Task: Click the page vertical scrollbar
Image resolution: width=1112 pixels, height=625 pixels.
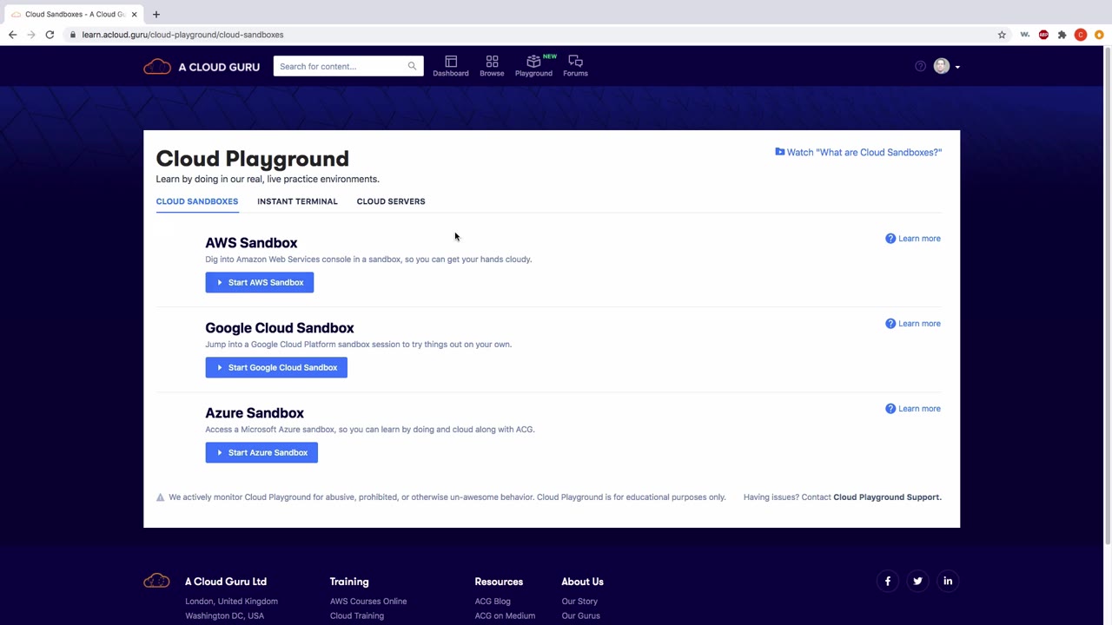Action: [x=1108, y=295]
